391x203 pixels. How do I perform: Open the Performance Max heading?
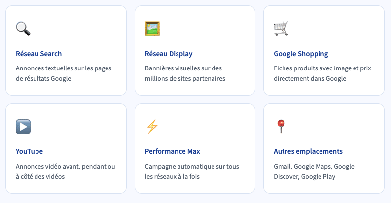[x=173, y=151]
